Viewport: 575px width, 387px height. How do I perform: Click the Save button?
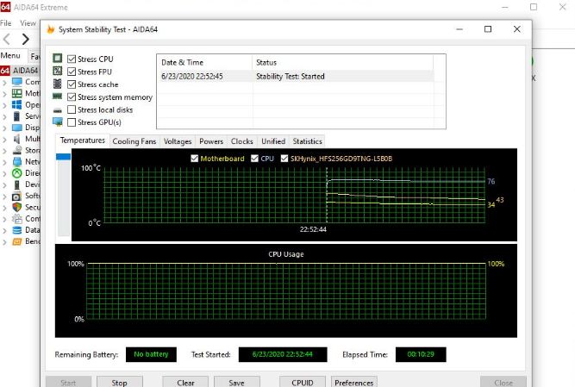pos(236,382)
